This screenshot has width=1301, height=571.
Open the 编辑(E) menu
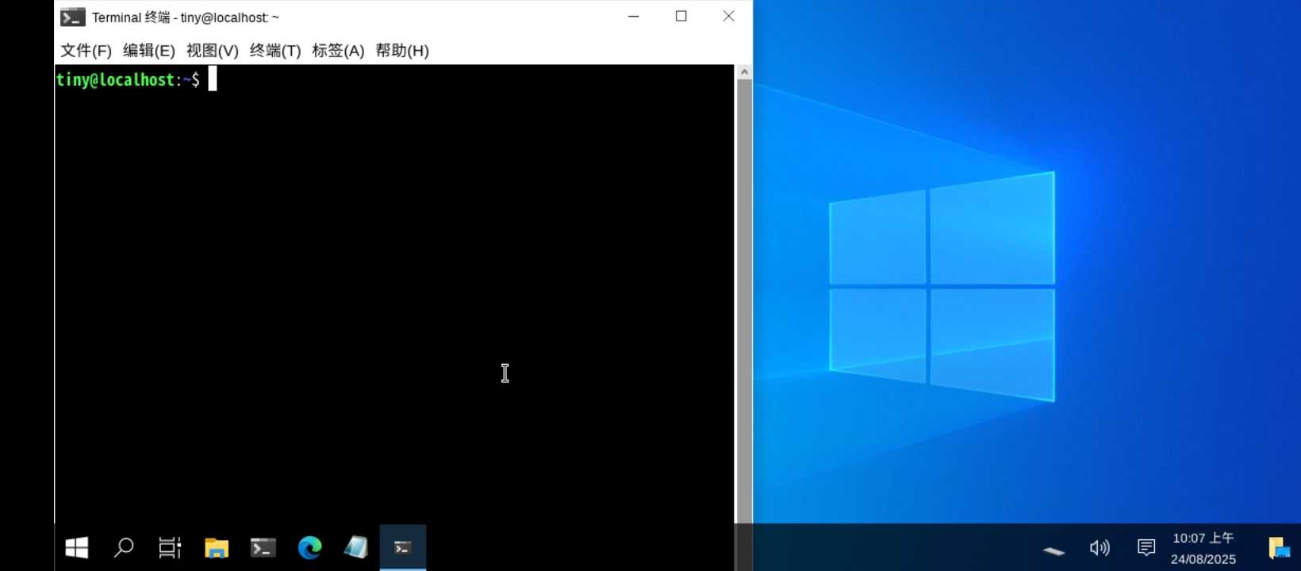pyautogui.click(x=149, y=51)
